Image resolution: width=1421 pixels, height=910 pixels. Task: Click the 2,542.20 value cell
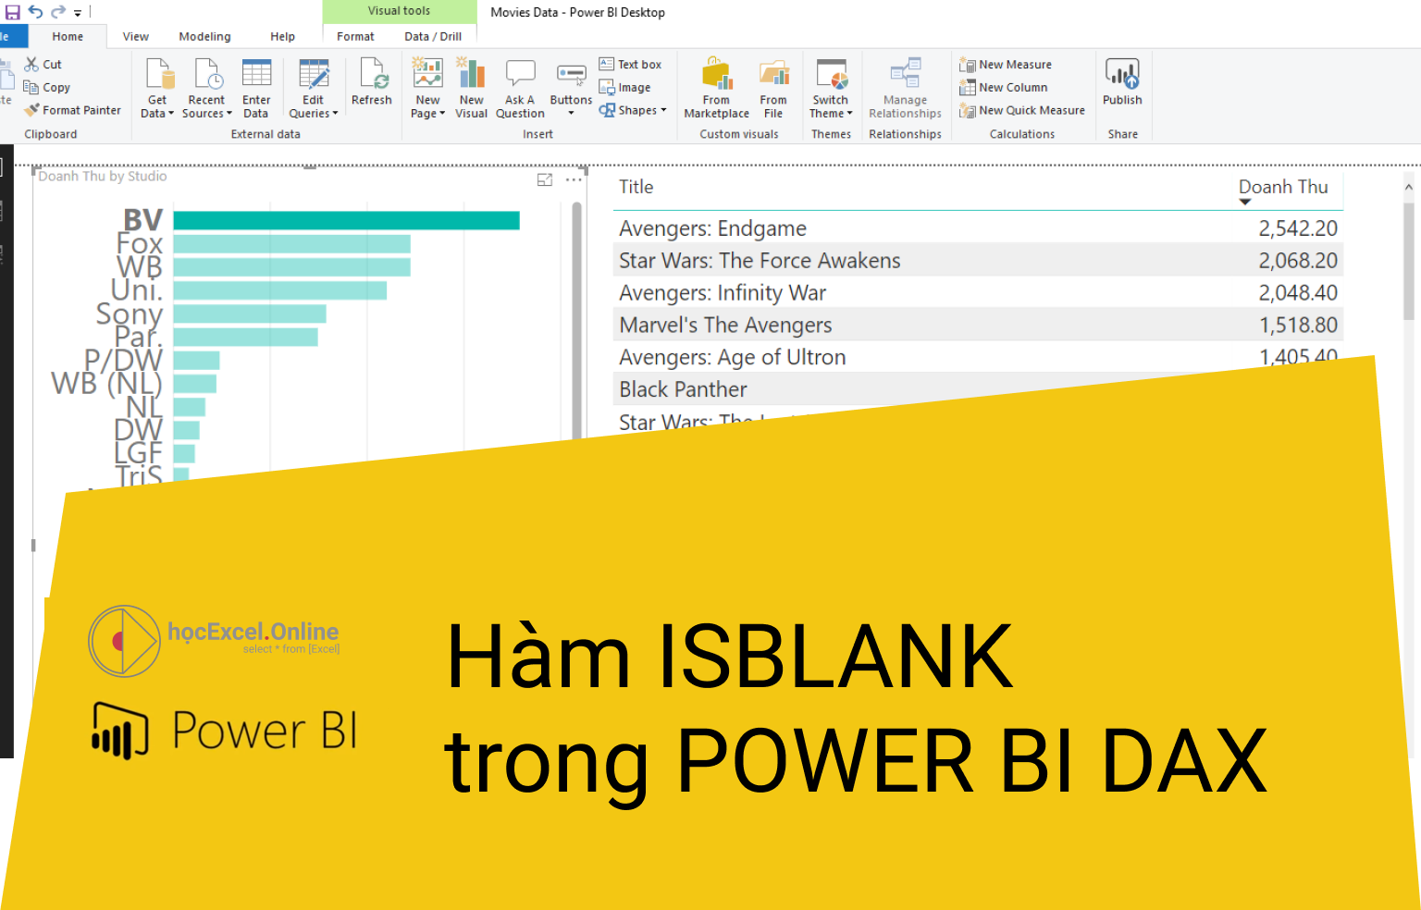[x=1297, y=227]
